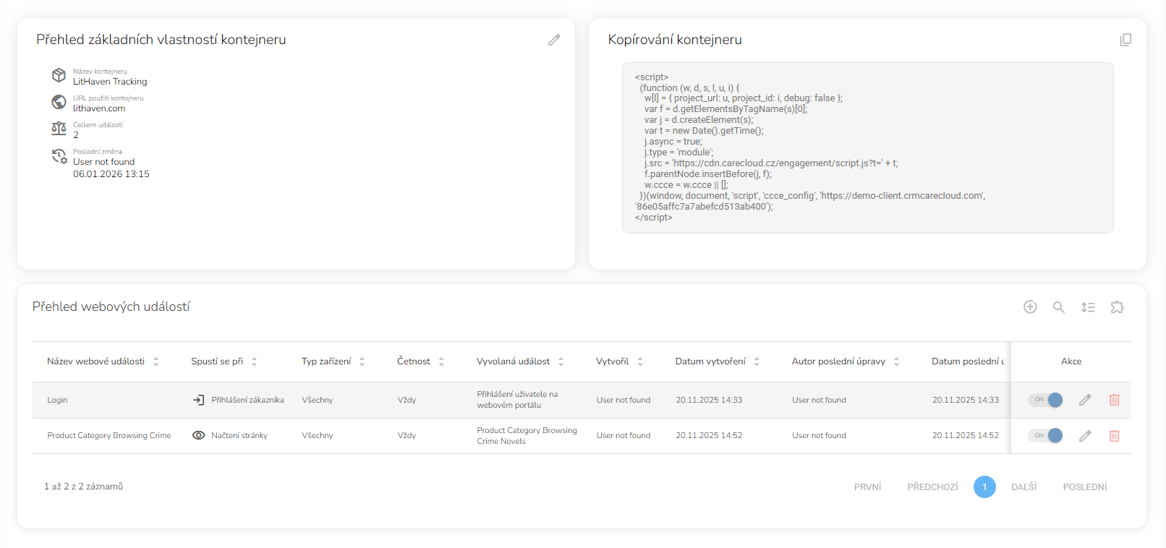Delete the Product Category Browsing Crime event
The width and height of the screenshot is (1166, 548).
(x=1114, y=436)
